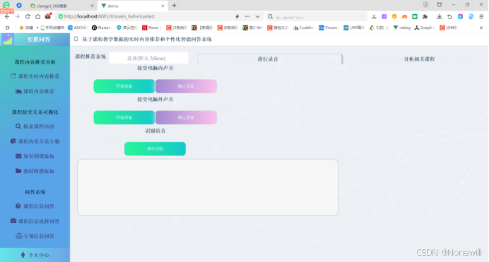Open the Graph bookmark
This screenshot has width=489, height=262.
425,28
